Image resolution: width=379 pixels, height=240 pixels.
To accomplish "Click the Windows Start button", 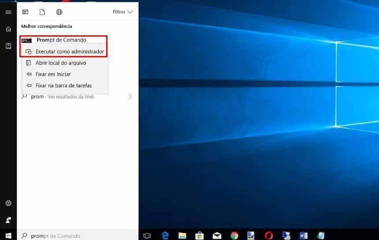I will tap(8, 236).
